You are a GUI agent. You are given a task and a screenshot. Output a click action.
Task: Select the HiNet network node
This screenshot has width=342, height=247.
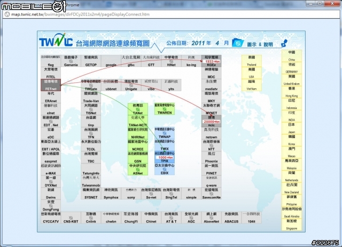tap(171, 61)
